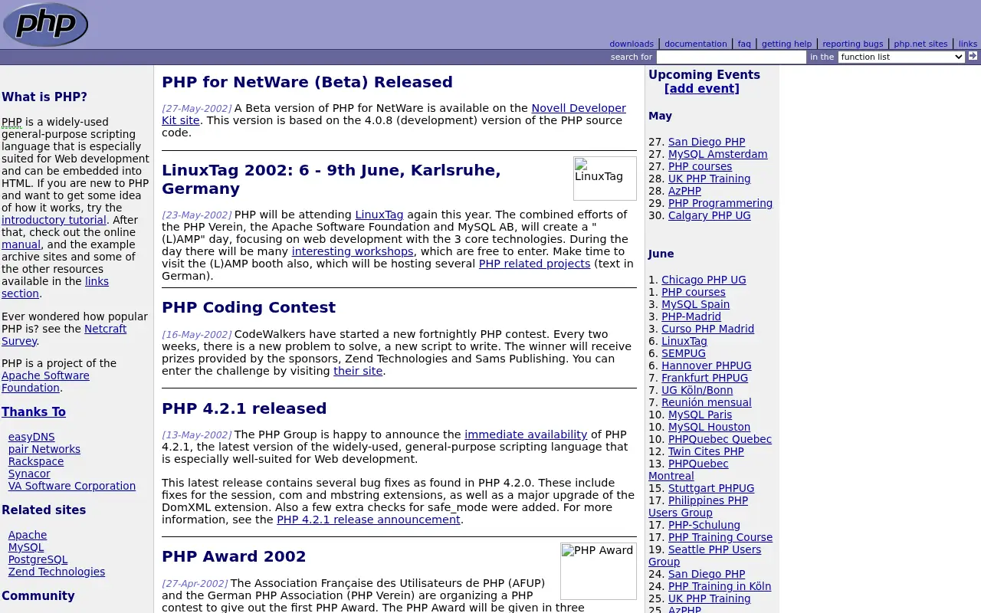
Task: Open the 'function list' search scope dropdown
Action: 901,57
